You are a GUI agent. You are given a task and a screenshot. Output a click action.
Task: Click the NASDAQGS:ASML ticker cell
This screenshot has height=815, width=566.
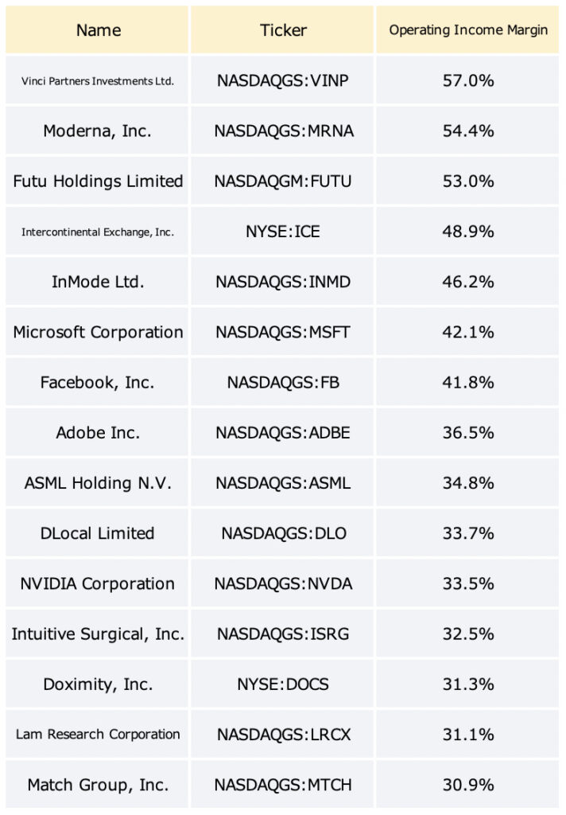click(282, 483)
